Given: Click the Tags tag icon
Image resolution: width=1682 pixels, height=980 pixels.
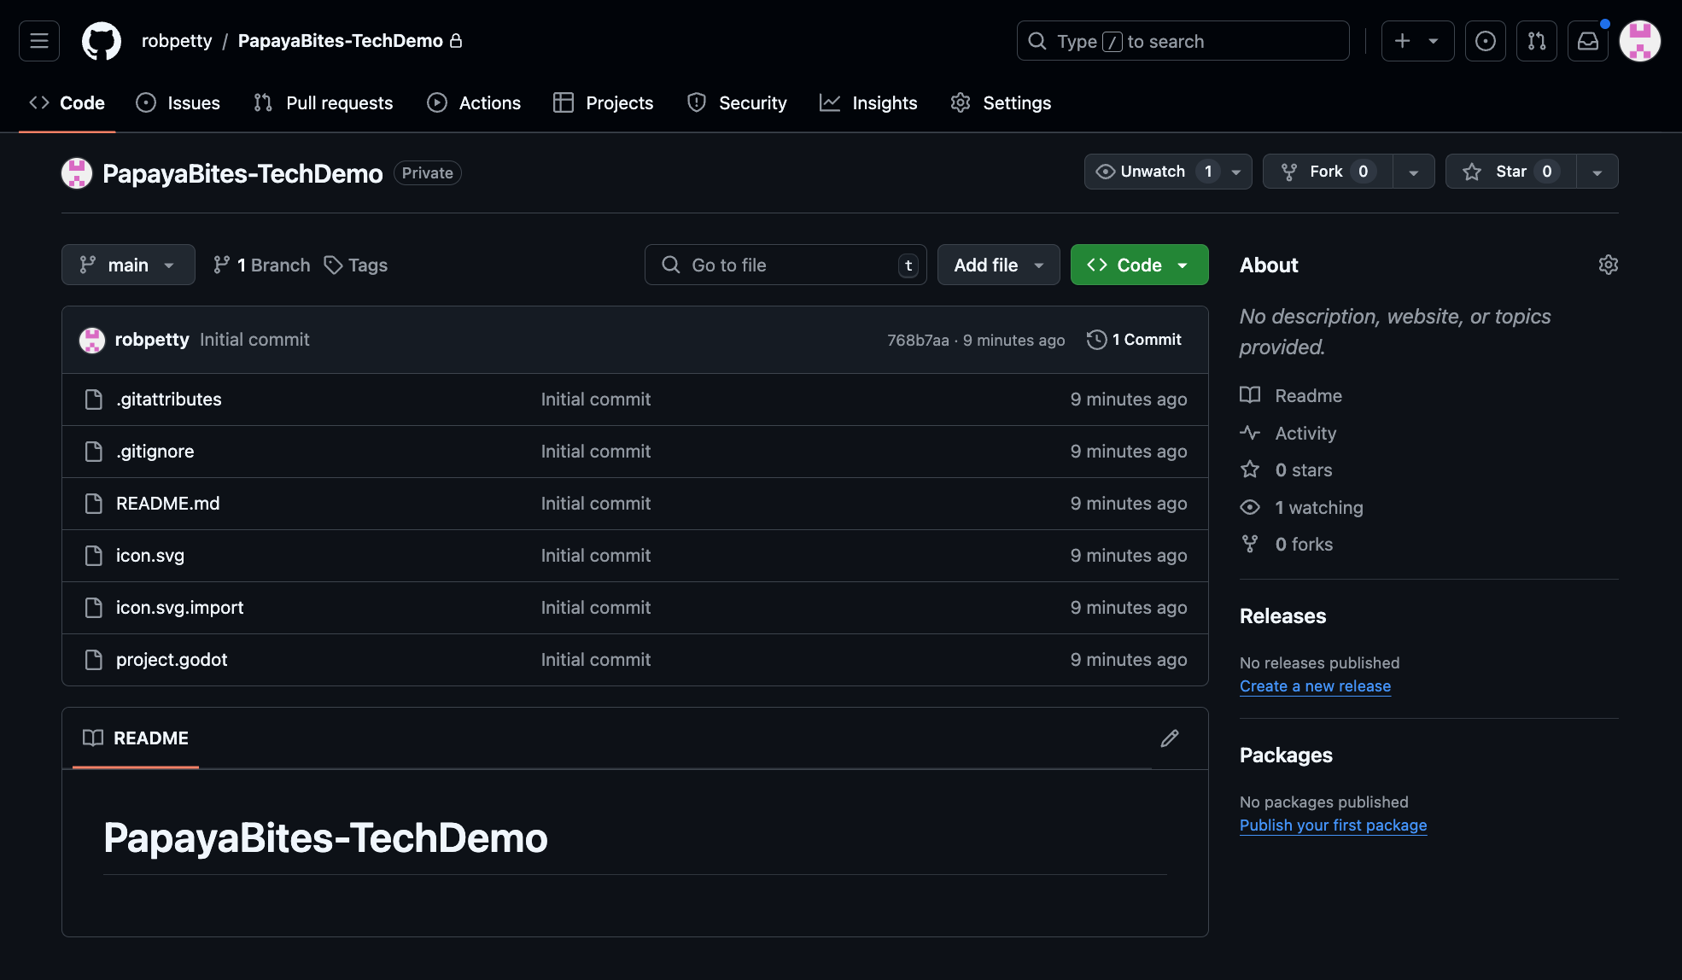Looking at the screenshot, I should tap(333, 265).
